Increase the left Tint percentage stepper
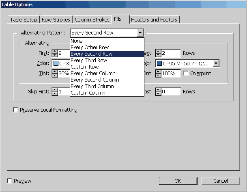Viewport: 247px width, 192px height. coord(55,71)
